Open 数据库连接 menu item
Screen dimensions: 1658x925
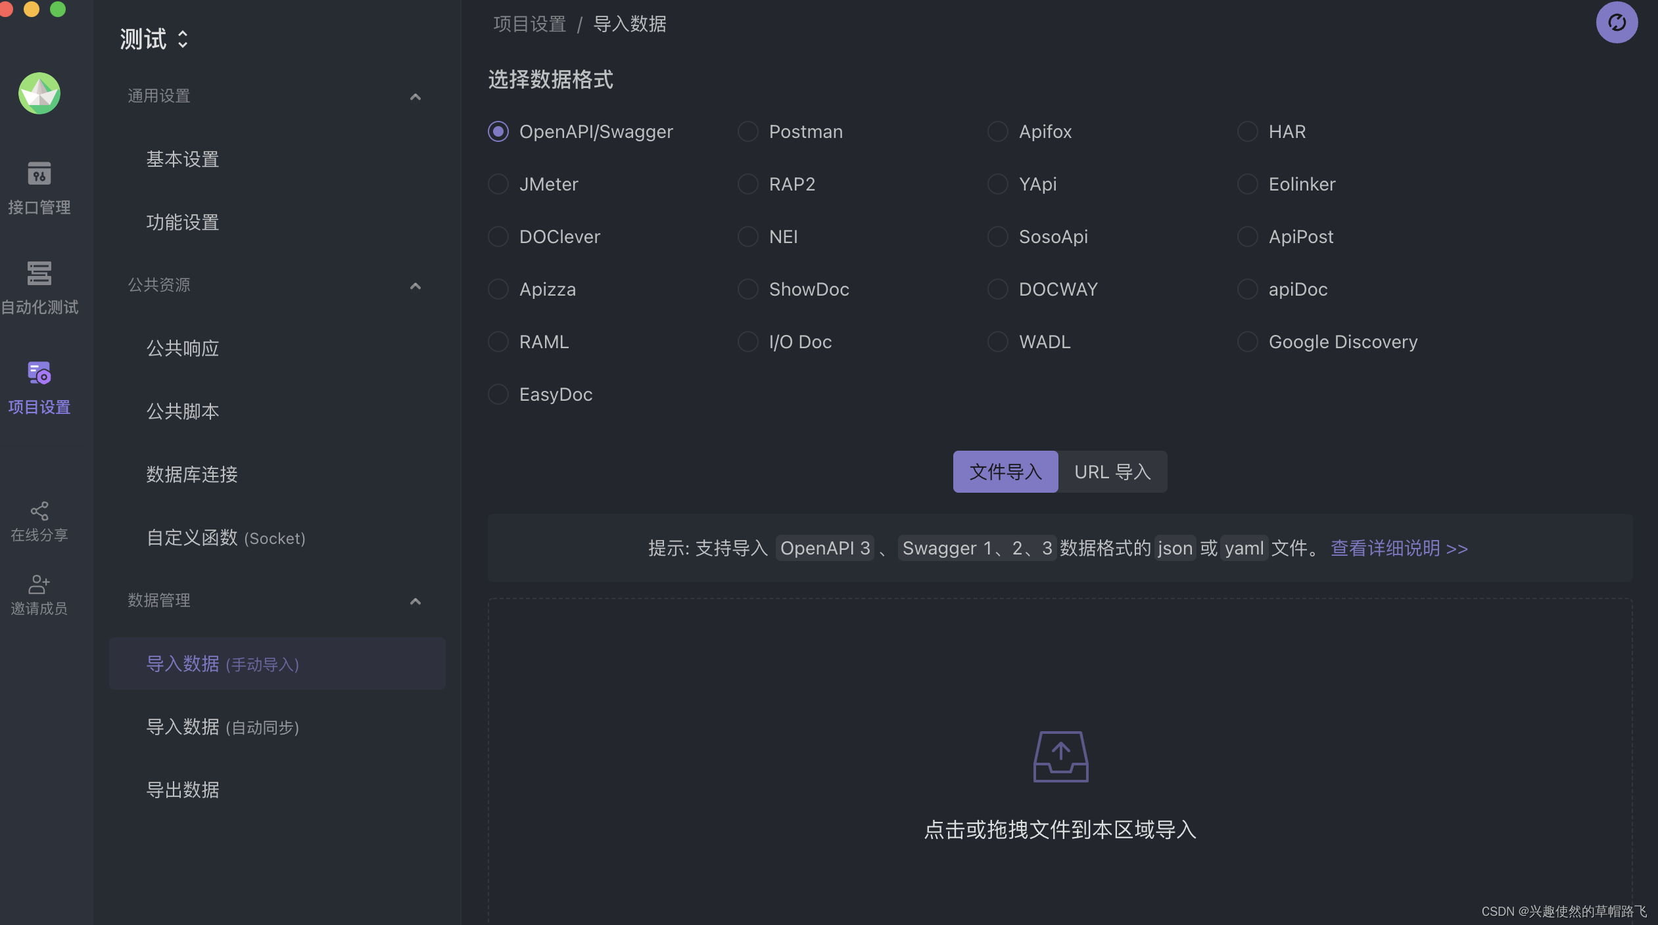point(277,474)
